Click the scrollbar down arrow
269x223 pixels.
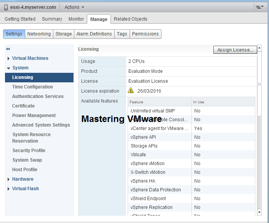(259, 212)
